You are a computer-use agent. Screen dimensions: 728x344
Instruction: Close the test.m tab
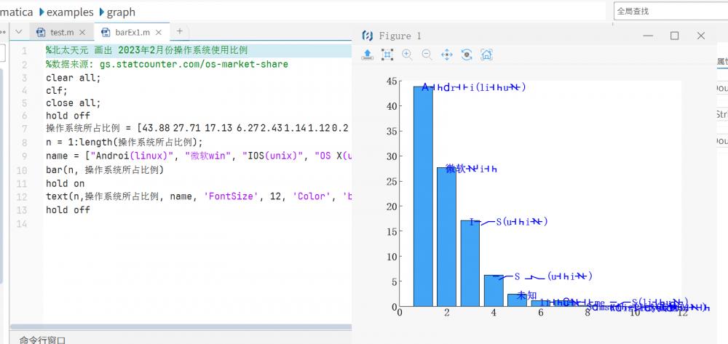coord(82,32)
